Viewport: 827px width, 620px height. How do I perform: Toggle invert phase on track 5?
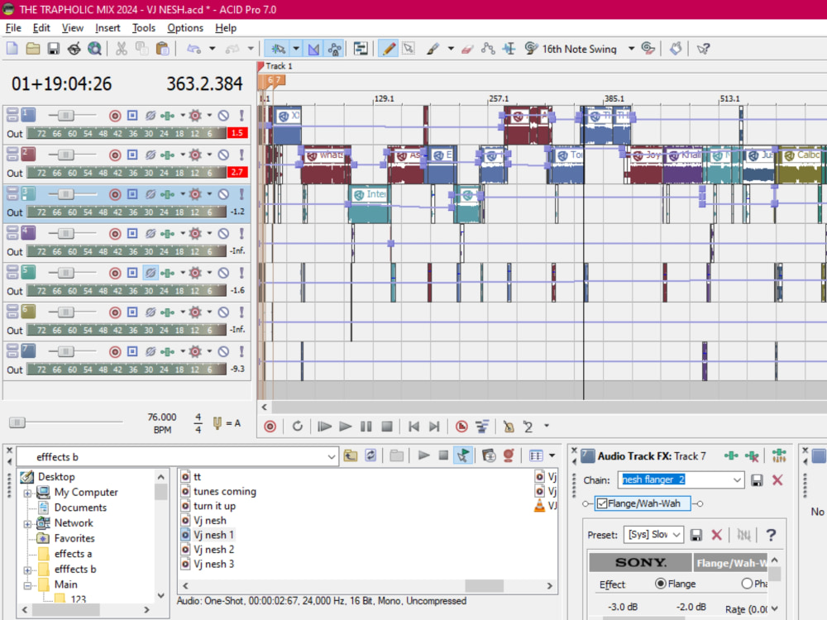point(151,273)
